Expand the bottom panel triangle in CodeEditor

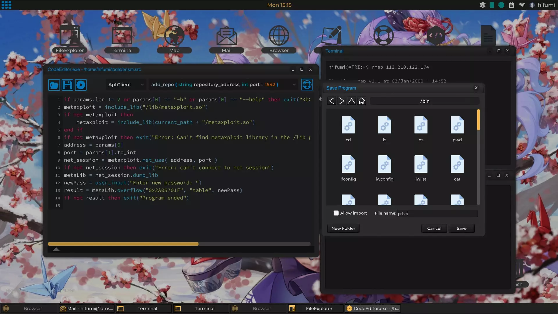click(56, 249)
